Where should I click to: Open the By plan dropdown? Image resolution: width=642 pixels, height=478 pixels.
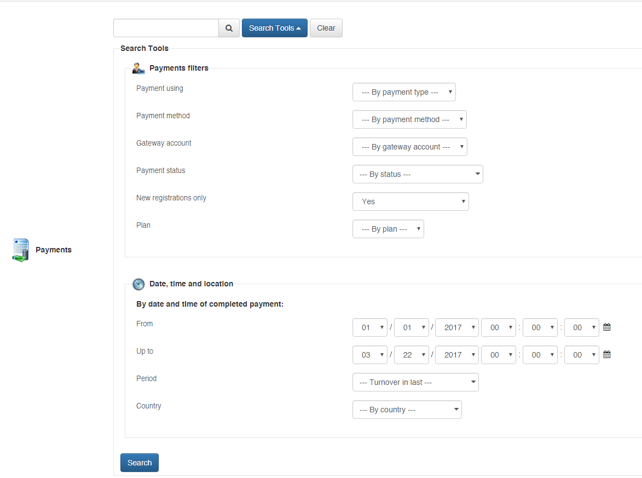point(388,229)
